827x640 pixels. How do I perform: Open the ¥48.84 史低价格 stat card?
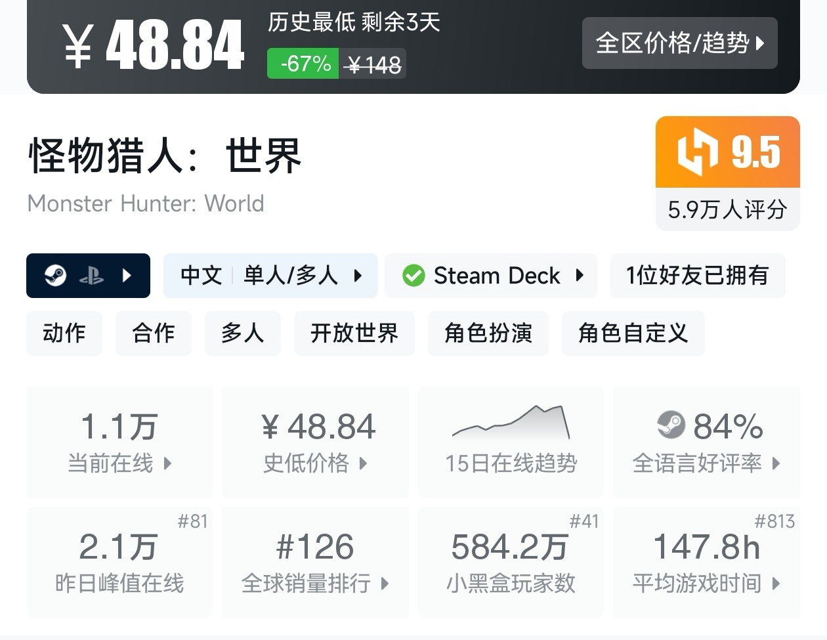coord(316,442)
